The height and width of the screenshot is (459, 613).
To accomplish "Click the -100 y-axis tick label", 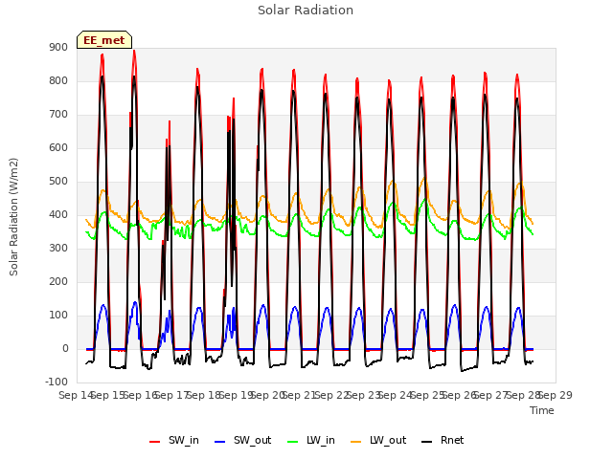I will click(x=57, y=382).
